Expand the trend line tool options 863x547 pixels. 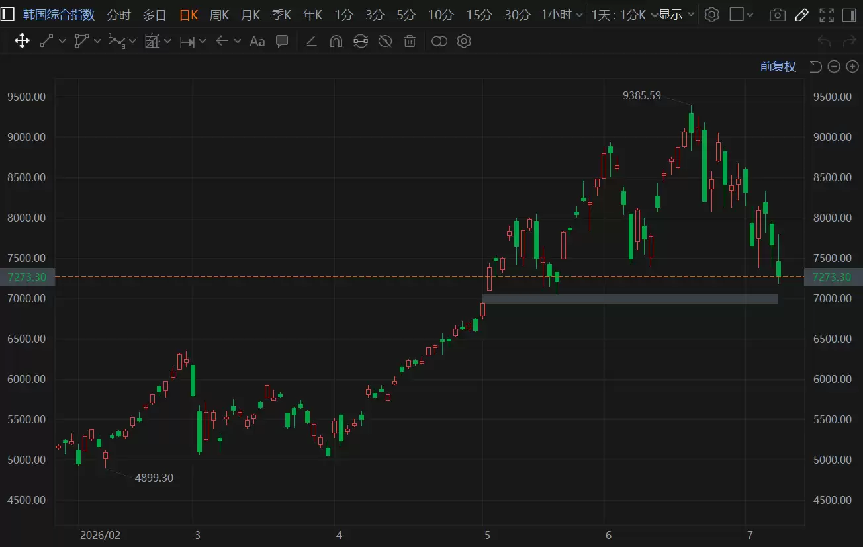click(x=62, y=42)
